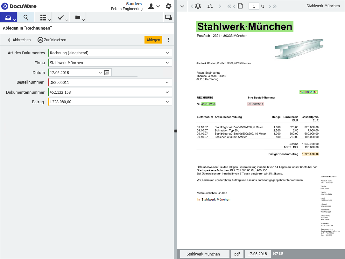
Task: Open the Betrag dropdown arrow
Action: tap(168, 102)
